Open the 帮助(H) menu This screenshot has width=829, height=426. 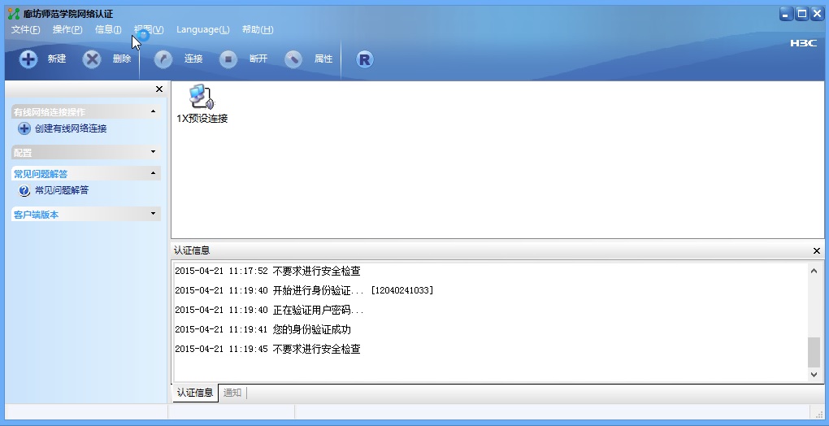[258, 29]
